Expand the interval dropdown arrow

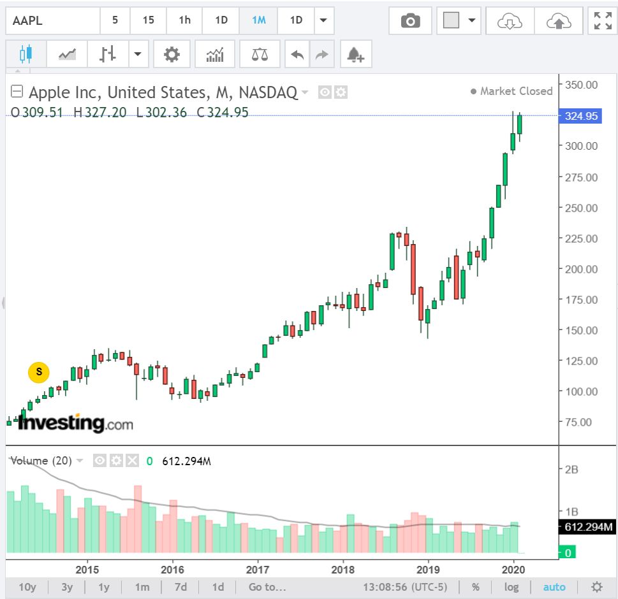pos(323,20)
